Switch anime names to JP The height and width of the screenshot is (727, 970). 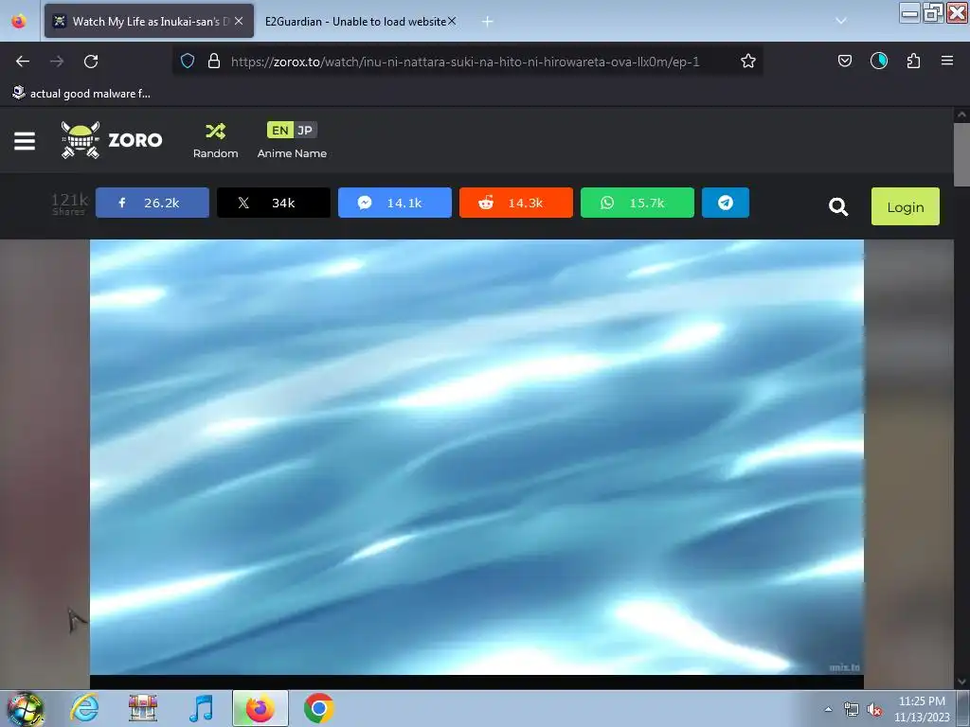coord(305,131)
